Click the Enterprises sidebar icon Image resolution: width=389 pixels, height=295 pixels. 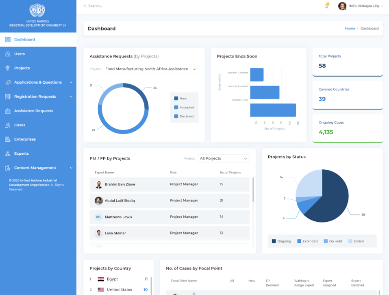tap(8, 139)
